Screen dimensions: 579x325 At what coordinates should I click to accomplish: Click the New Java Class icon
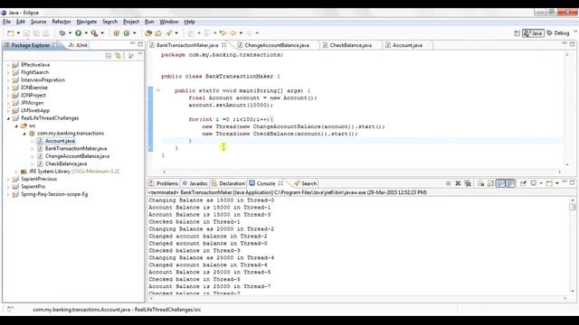pos(127,33)
